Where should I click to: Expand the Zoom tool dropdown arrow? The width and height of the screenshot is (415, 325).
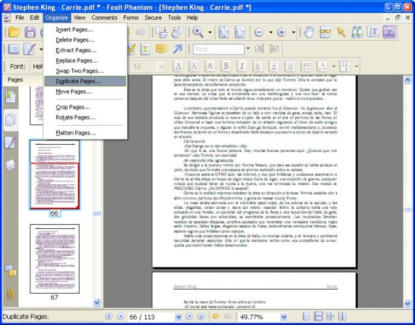pos(210,33)
